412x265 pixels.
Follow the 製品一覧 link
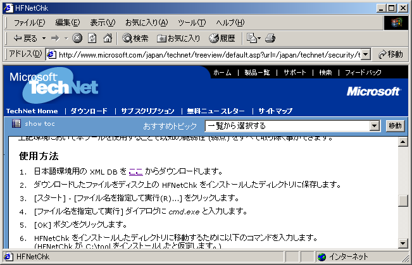[257, 73]
